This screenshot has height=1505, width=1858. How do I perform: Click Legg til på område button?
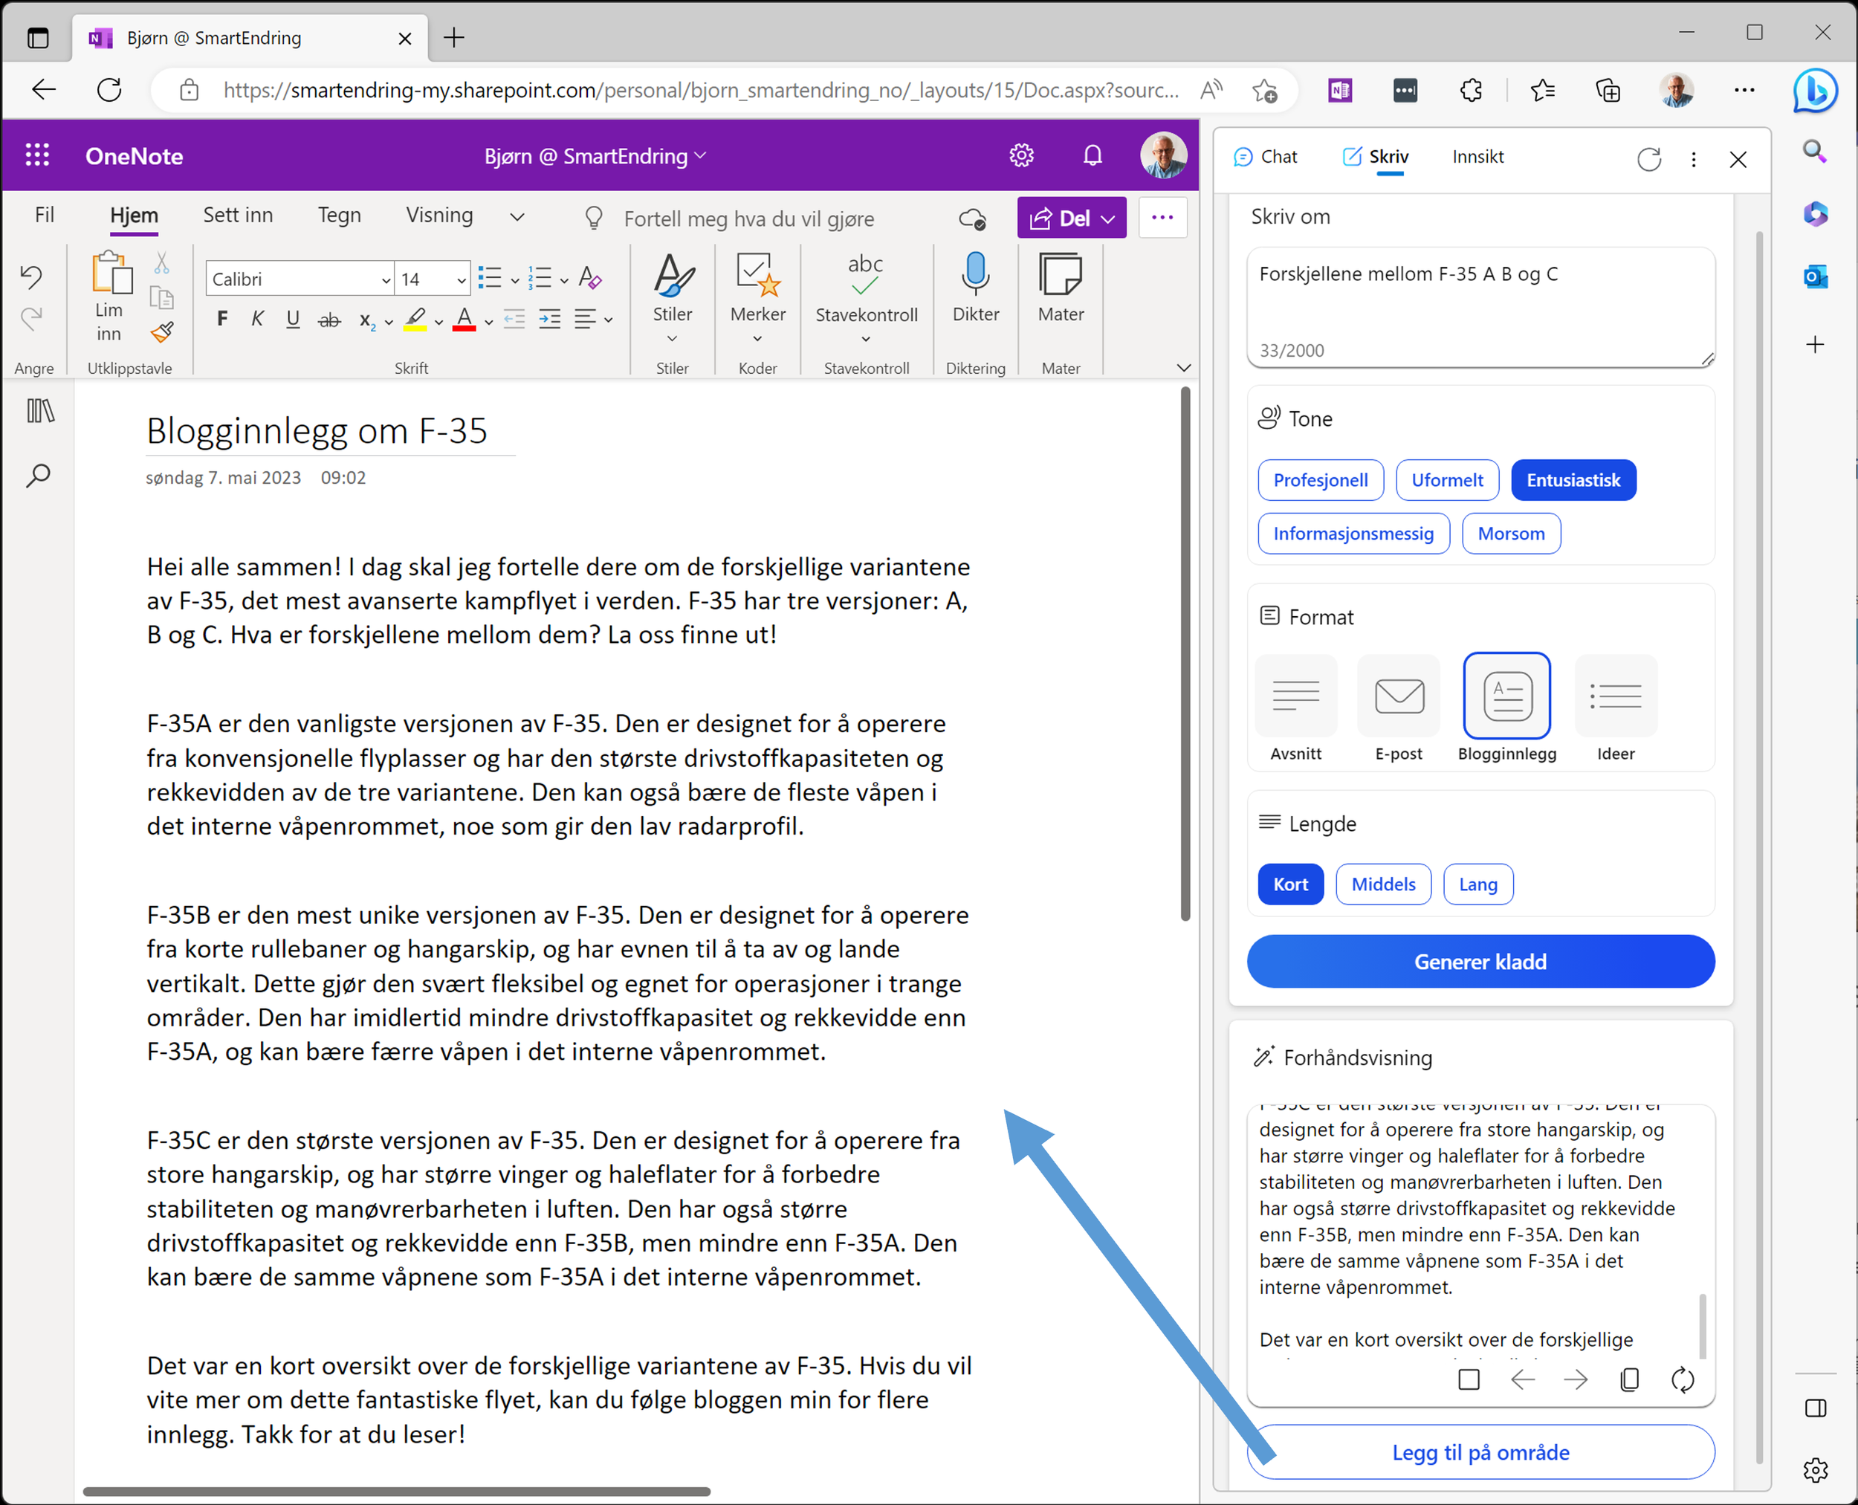[1480, 1452]
